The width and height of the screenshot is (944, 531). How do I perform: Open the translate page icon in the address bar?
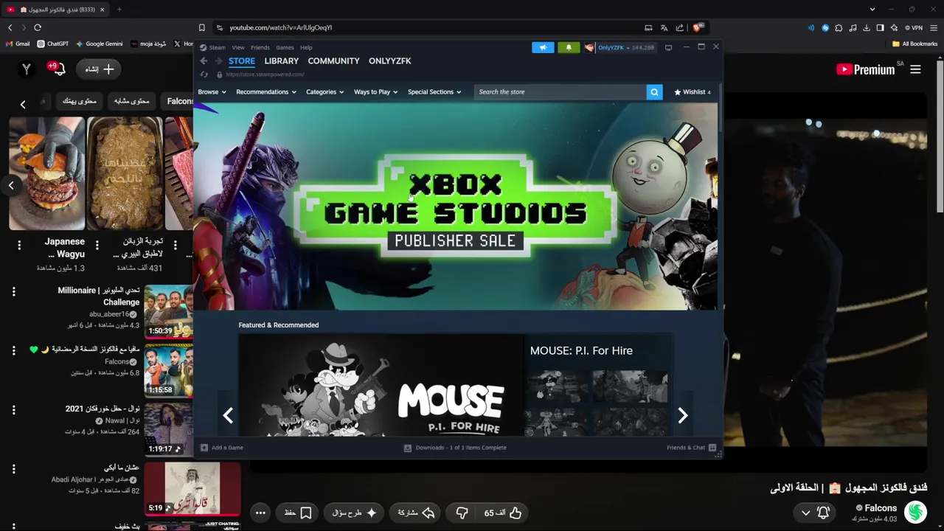[664, 27]
